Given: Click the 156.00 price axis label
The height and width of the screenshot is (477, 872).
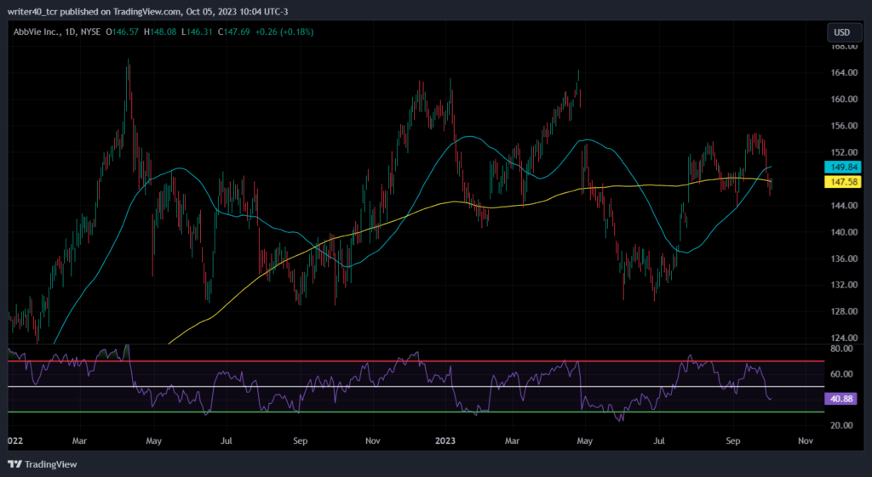Looking at the screenshot, I should pos(842,126).
